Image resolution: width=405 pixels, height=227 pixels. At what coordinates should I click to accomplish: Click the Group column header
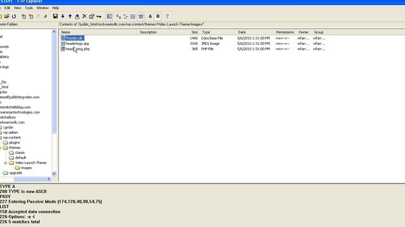[x=319, y=32]
